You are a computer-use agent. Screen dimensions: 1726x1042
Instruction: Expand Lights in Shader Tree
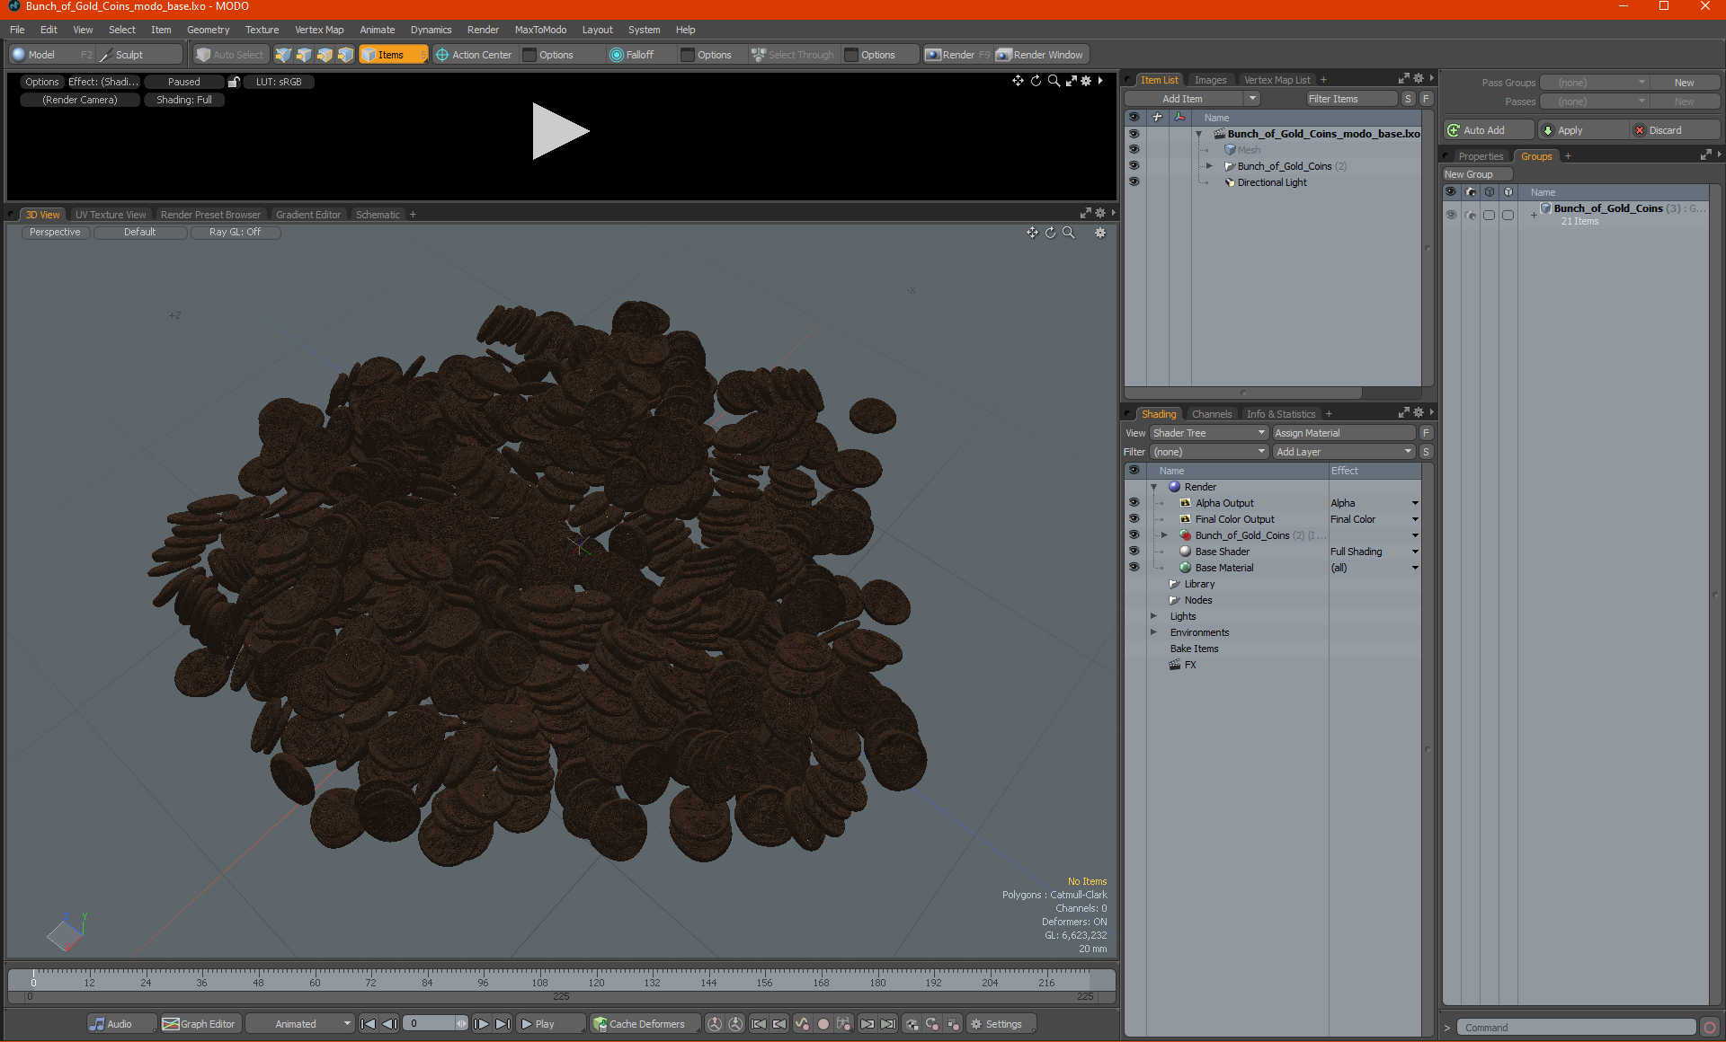(x=1154, y=616)
